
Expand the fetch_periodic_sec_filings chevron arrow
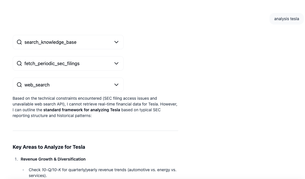pyautogui.click(x=116, y=63)
